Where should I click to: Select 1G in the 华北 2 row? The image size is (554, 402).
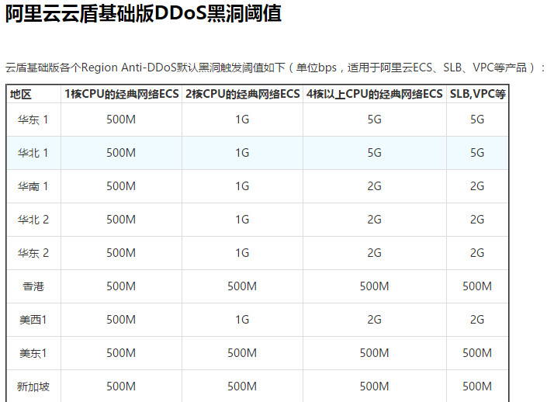click(242, 220)
